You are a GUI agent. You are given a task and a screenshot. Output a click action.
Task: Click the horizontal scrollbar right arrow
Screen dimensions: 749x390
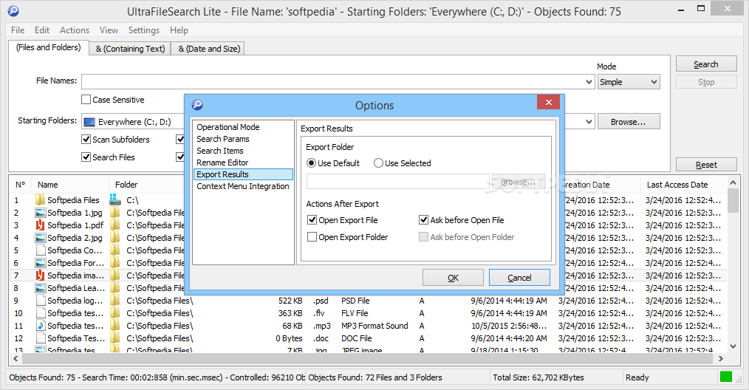[720, 358]
